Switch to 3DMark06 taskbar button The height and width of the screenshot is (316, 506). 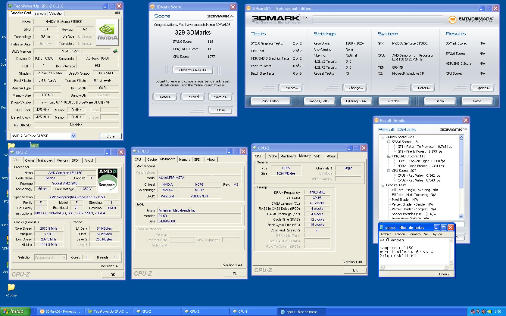coord(61,311)
